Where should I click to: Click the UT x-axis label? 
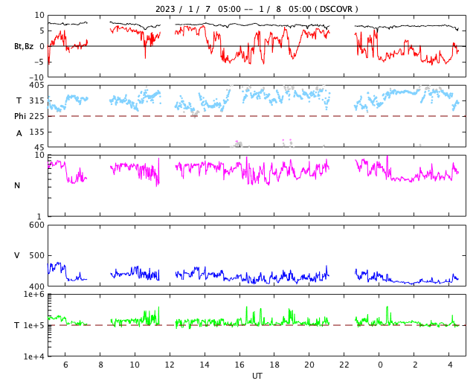point(257,376)
